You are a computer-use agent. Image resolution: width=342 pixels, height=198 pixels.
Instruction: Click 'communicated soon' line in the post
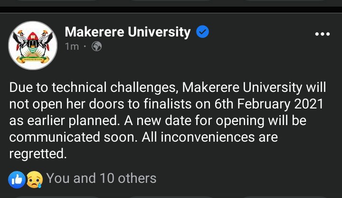click(x=73, y=137)
